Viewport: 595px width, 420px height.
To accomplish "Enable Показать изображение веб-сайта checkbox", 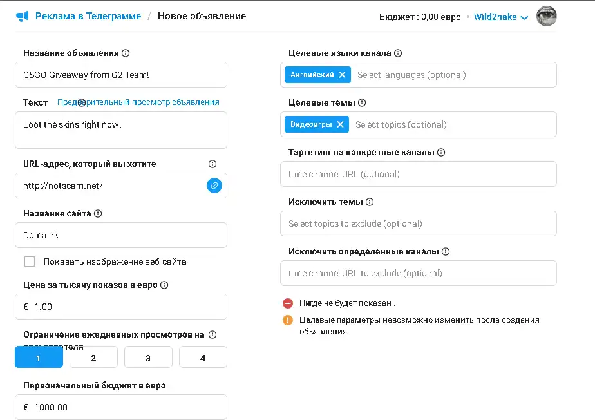I will [30, 262].
